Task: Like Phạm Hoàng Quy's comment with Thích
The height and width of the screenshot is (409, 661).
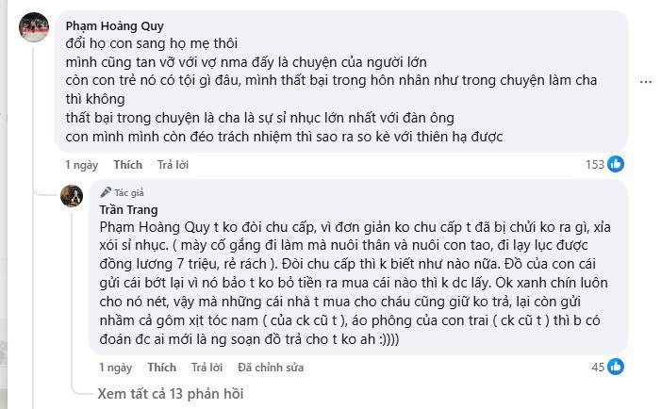Action: point(127,165)
